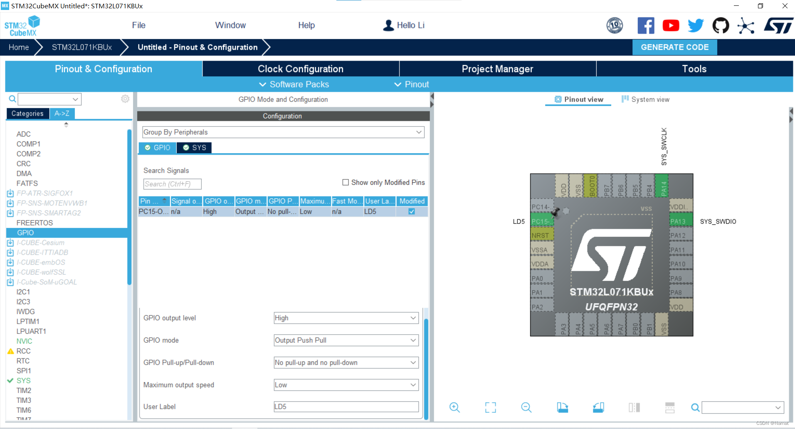Open the GitHub icon link

pyautogui.click(x=721, y=26)
